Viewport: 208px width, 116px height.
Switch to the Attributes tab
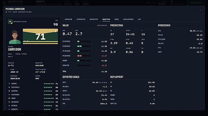[x=81, y=19]
